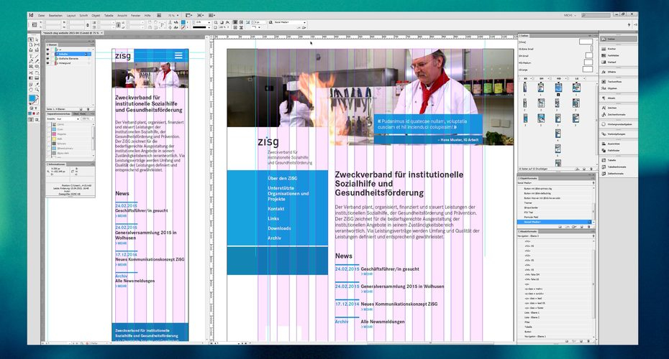
Task: Select highlighted MD page 1 thumbnail
Action: pos(558,88)
